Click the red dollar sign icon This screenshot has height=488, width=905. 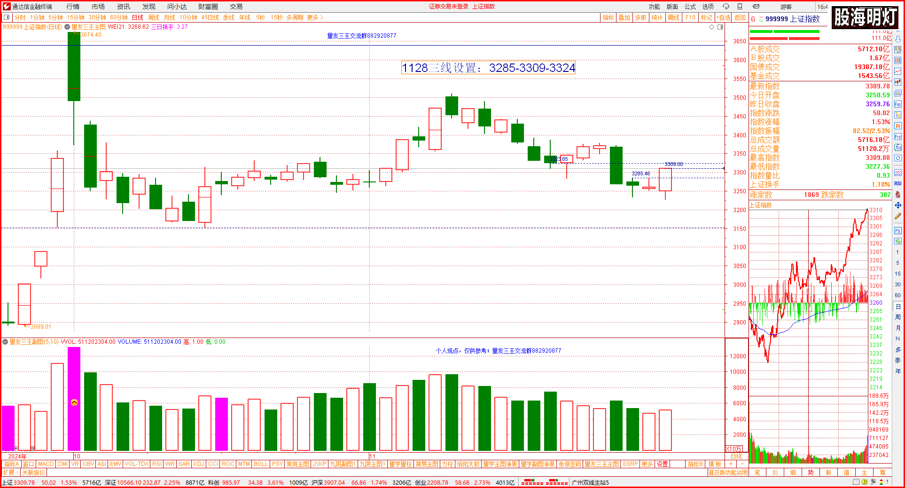[897, 194]
